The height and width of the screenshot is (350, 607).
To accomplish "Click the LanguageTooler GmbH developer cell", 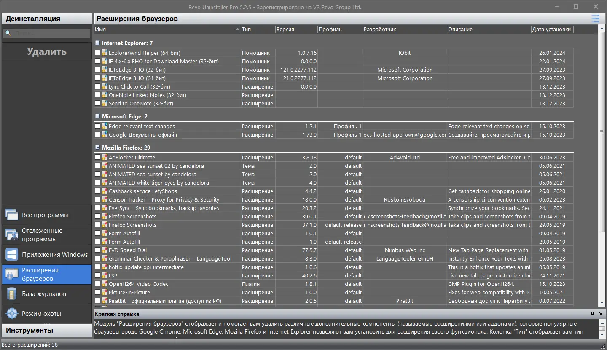I will pos(405,258).
